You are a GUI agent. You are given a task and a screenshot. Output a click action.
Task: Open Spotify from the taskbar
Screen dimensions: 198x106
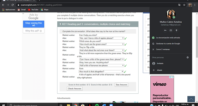[x=97, y=105]
